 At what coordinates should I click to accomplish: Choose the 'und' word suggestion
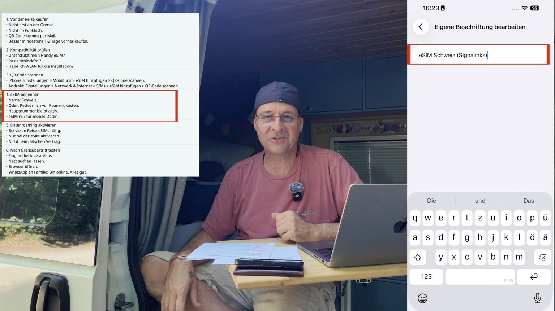coord(480,201)
